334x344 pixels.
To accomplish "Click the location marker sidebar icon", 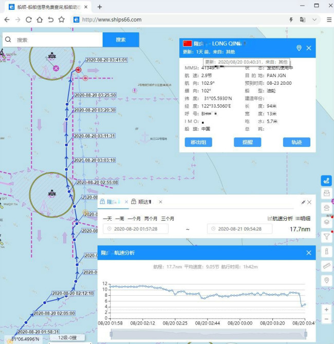I will point(326,280).
